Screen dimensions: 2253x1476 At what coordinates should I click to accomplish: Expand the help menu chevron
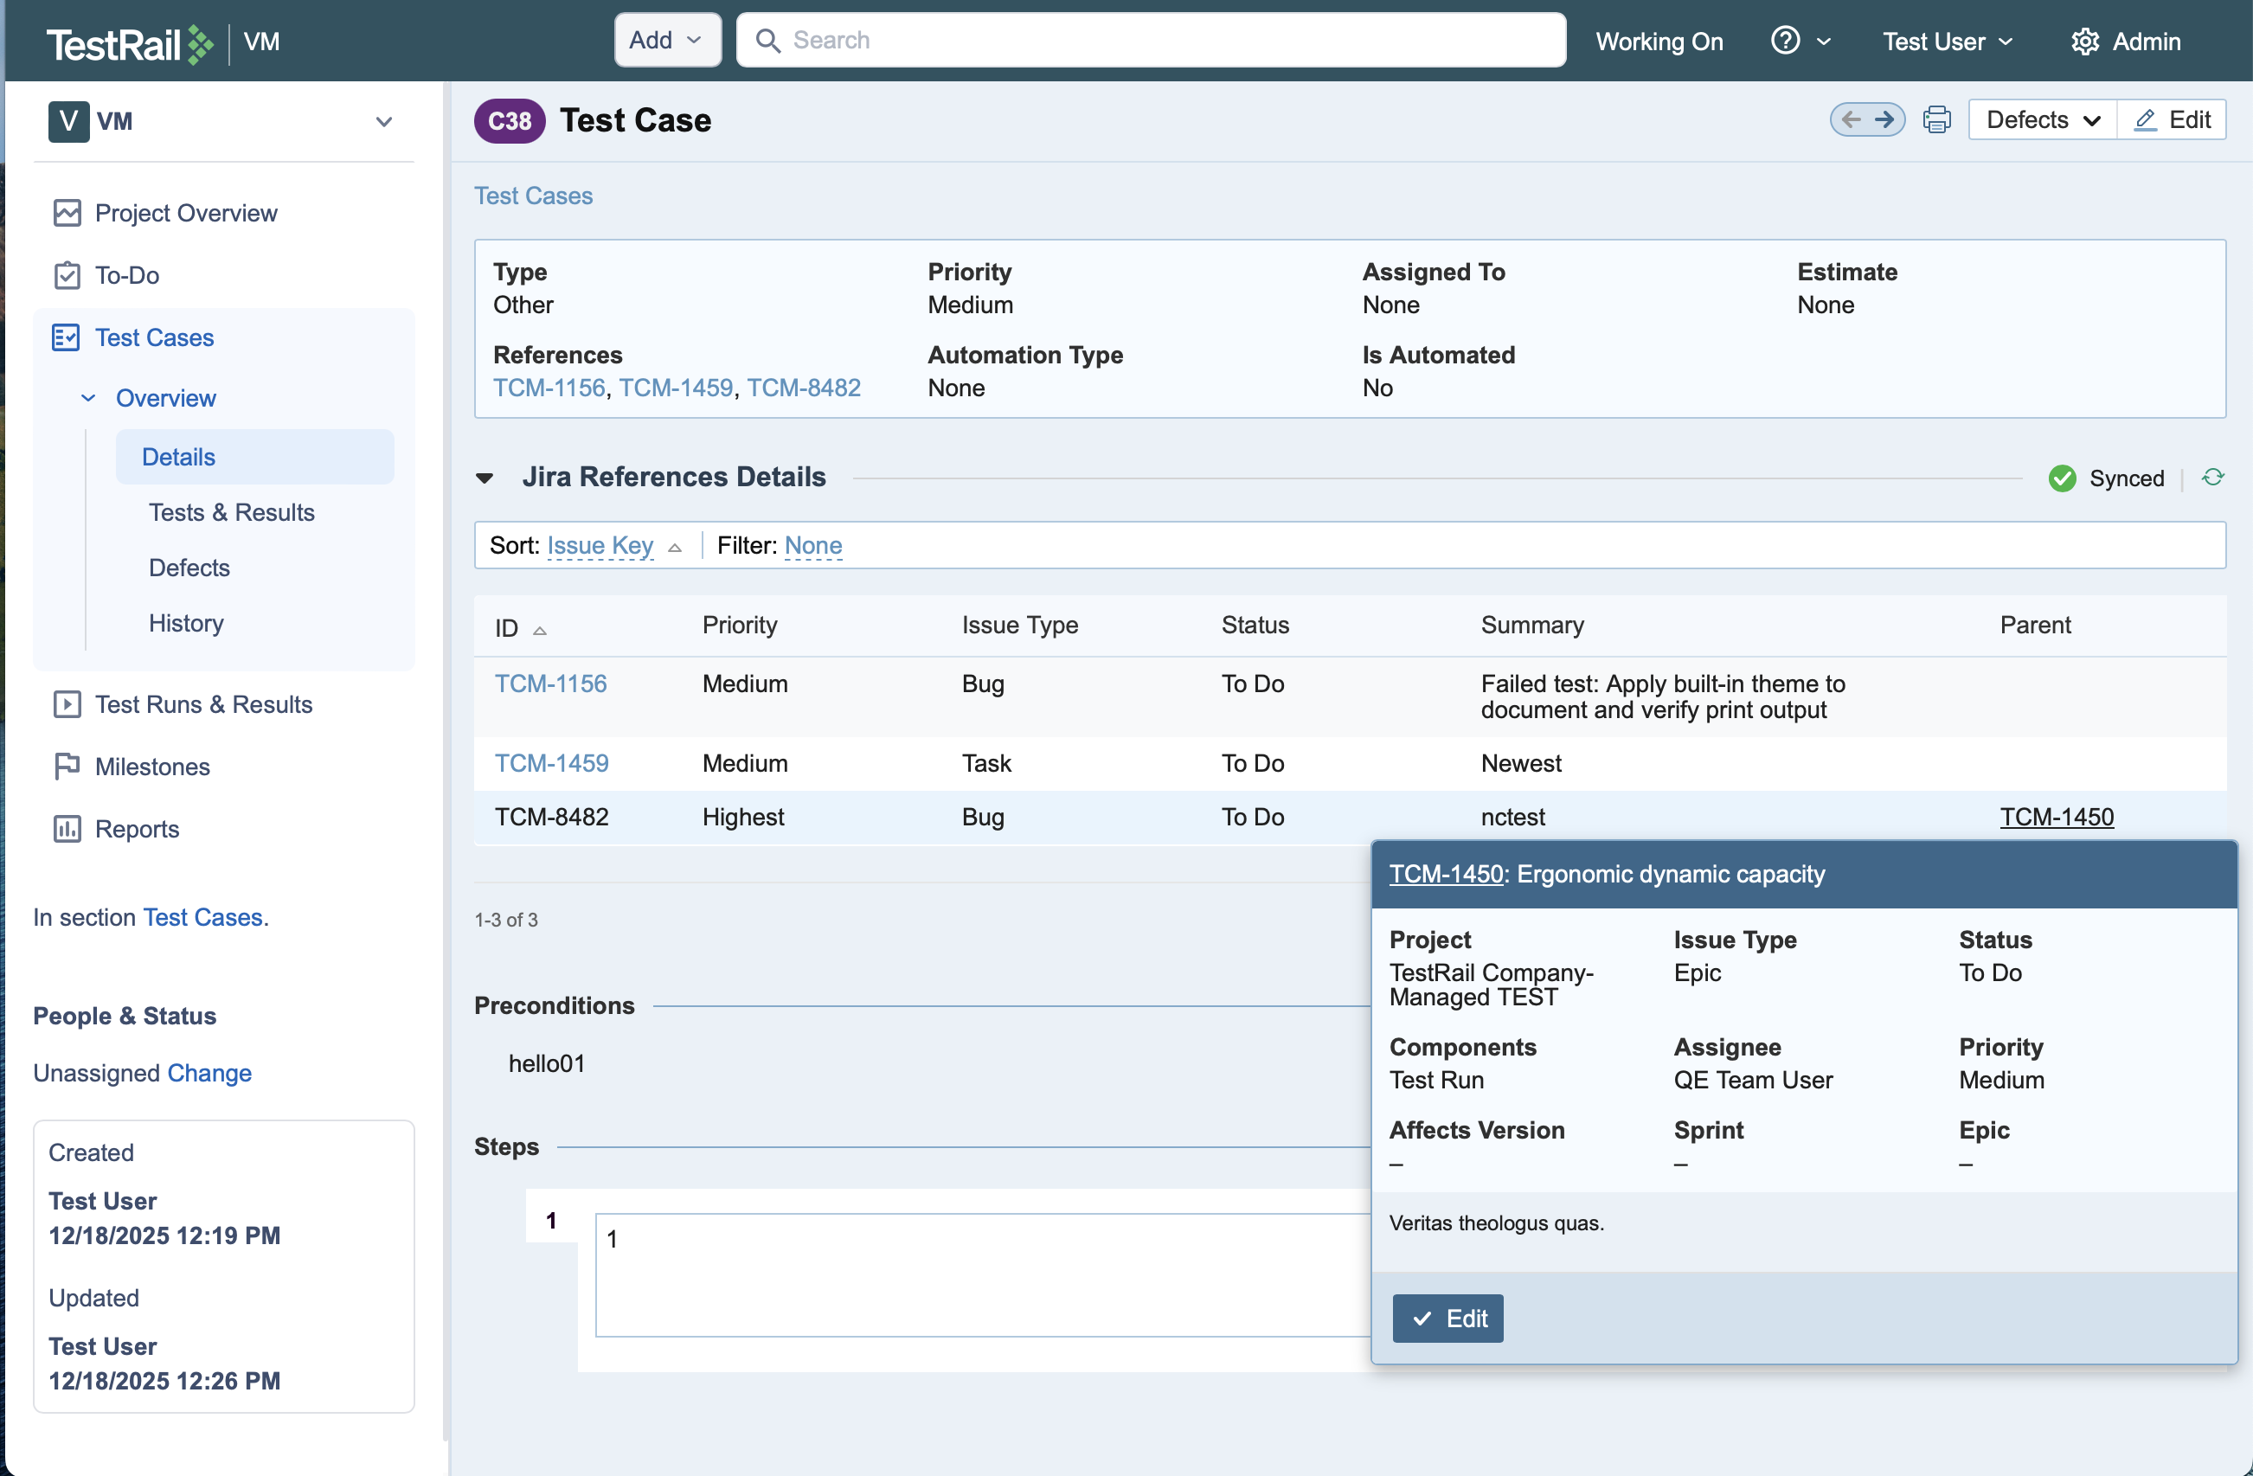pyautogui.click(x=1824, y=42)
